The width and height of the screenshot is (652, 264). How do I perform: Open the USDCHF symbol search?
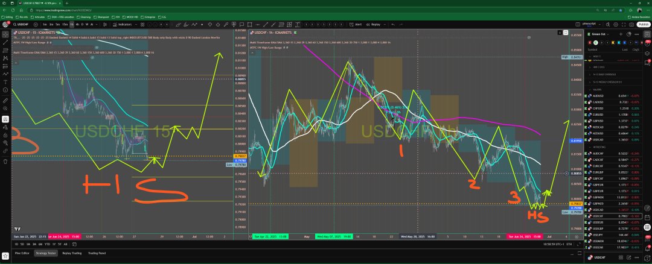point(21,25)
